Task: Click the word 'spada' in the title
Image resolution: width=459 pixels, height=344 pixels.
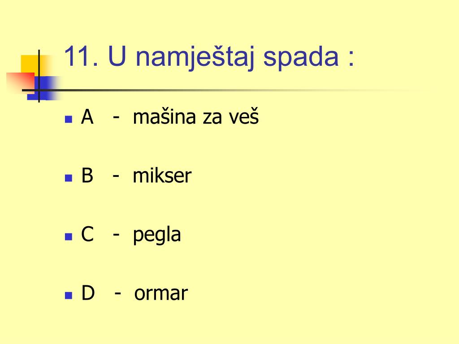Action: (301, 58)
